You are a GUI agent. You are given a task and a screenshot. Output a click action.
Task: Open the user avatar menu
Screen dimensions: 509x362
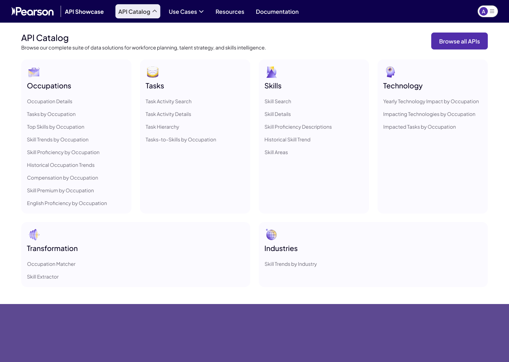(x=488, y=11)
